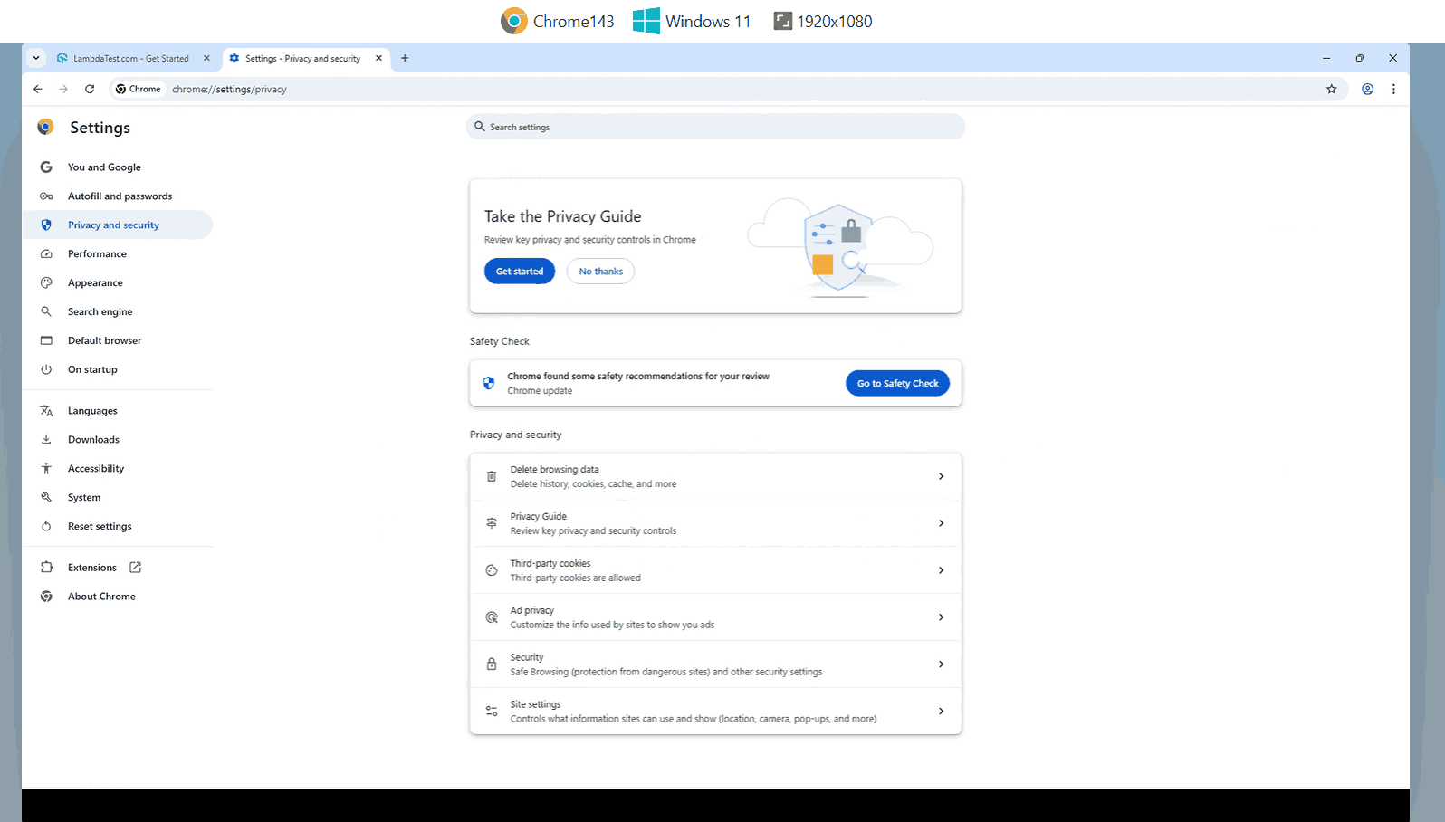Open Default browser text item

[x=104, y=341]
